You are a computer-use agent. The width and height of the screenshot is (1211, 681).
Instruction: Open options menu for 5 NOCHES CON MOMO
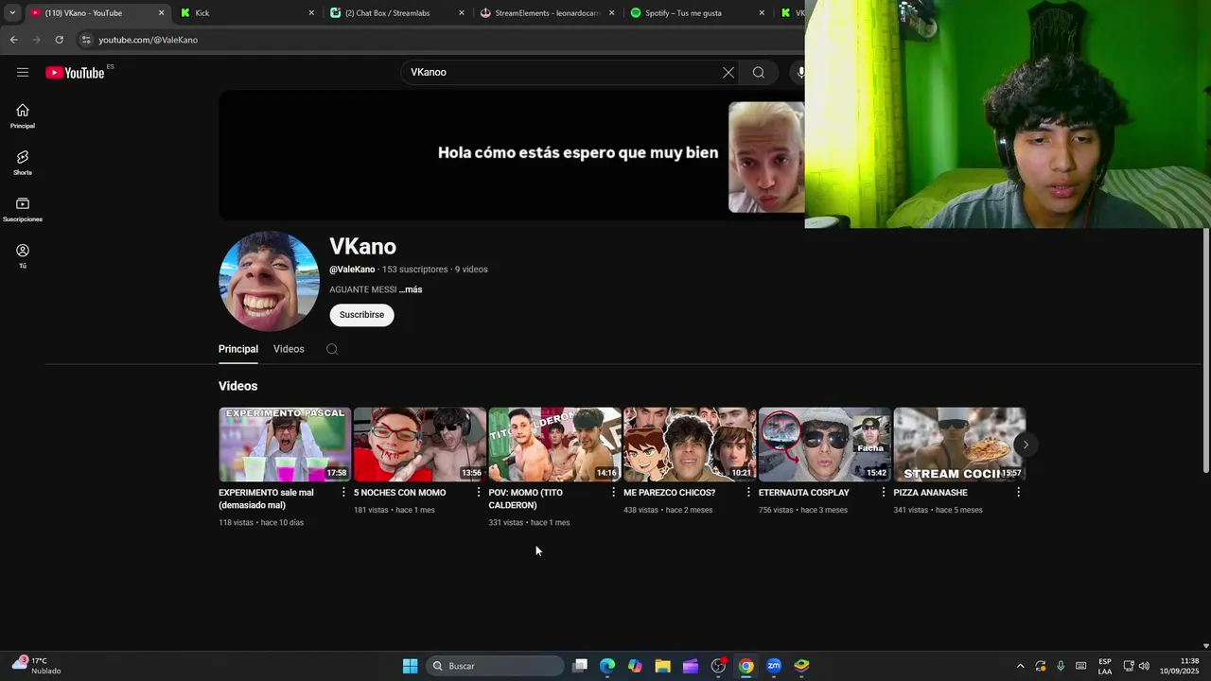pos(479,493)
